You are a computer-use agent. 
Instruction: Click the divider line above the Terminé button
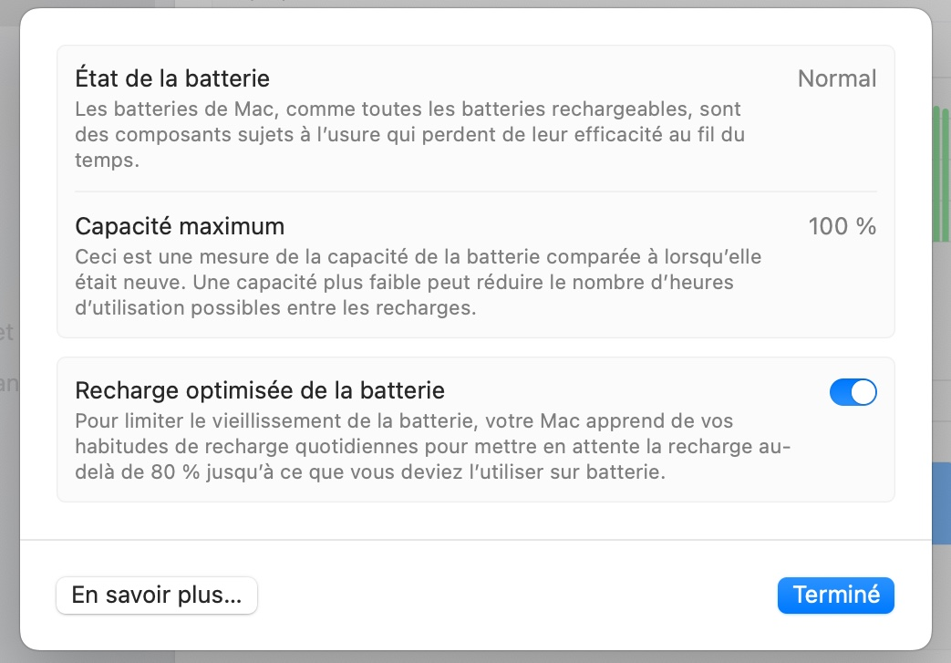(476, 539)
